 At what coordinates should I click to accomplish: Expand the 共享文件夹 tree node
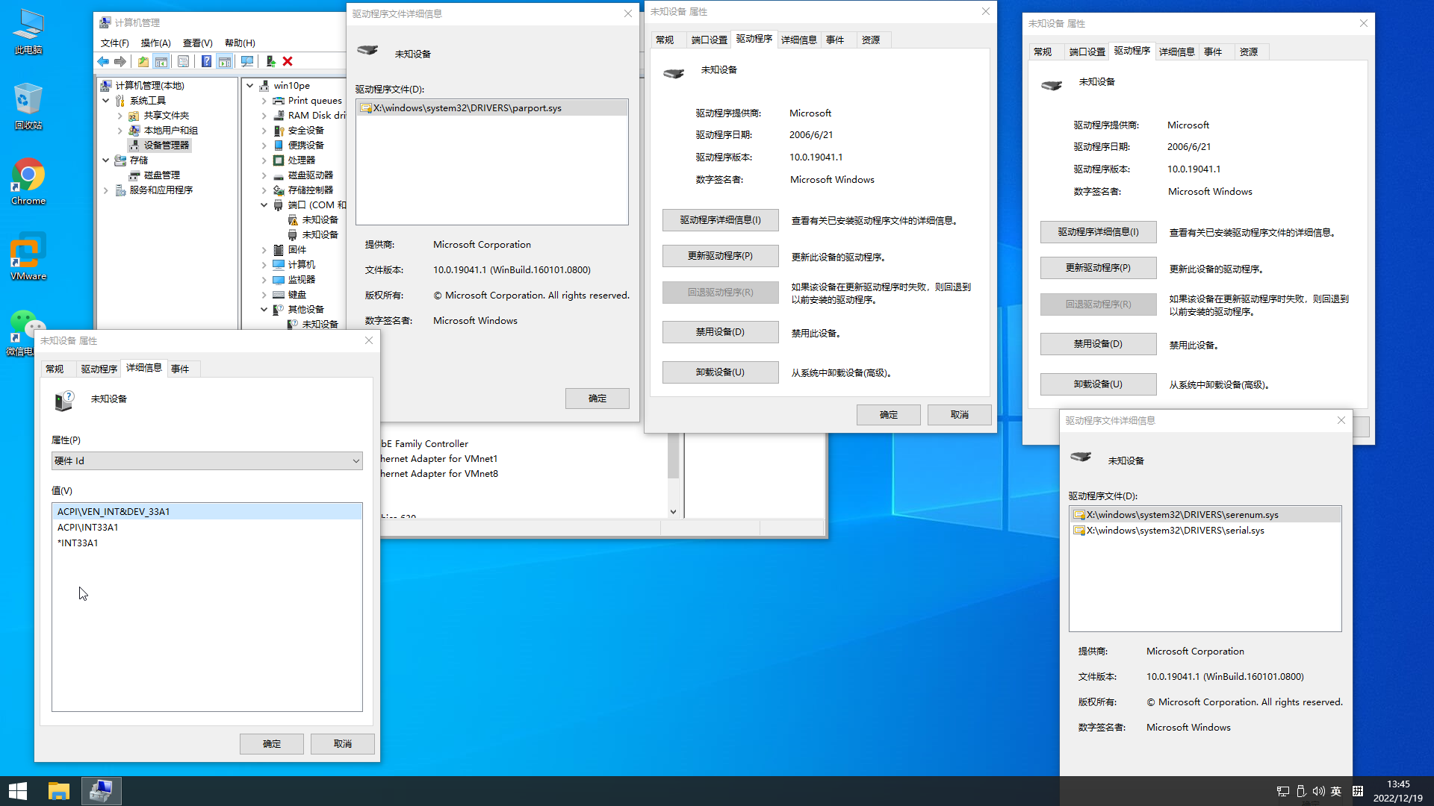(x=120, y=116)
